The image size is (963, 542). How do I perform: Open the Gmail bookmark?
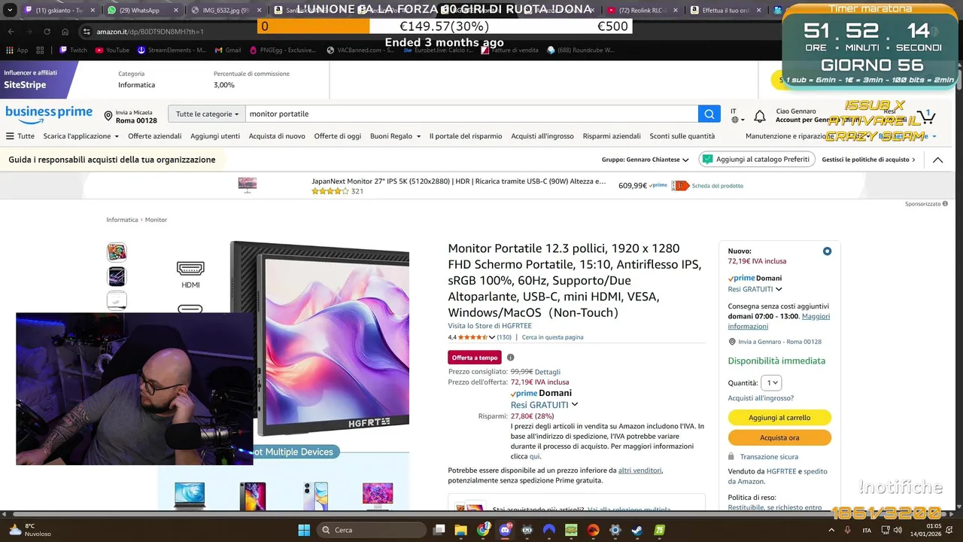pyautogui.click(x=227, y=50)
